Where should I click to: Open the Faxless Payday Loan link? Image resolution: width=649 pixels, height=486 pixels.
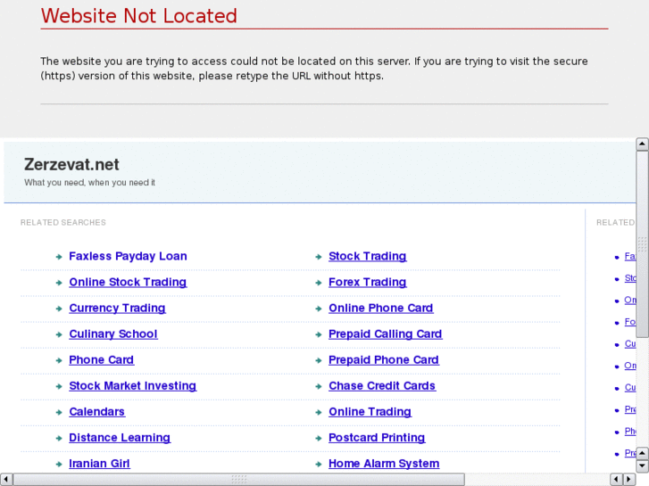pos(128,257)
